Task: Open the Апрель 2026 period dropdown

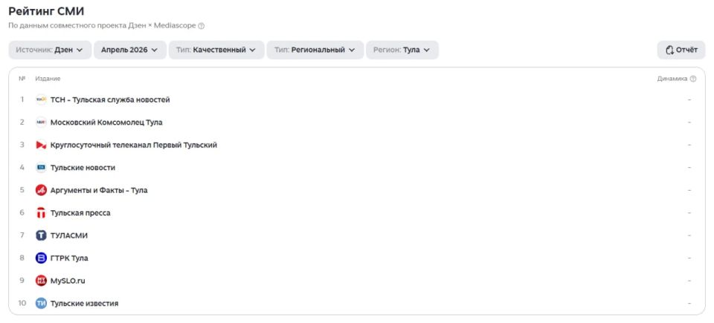Action: point(129,50)
